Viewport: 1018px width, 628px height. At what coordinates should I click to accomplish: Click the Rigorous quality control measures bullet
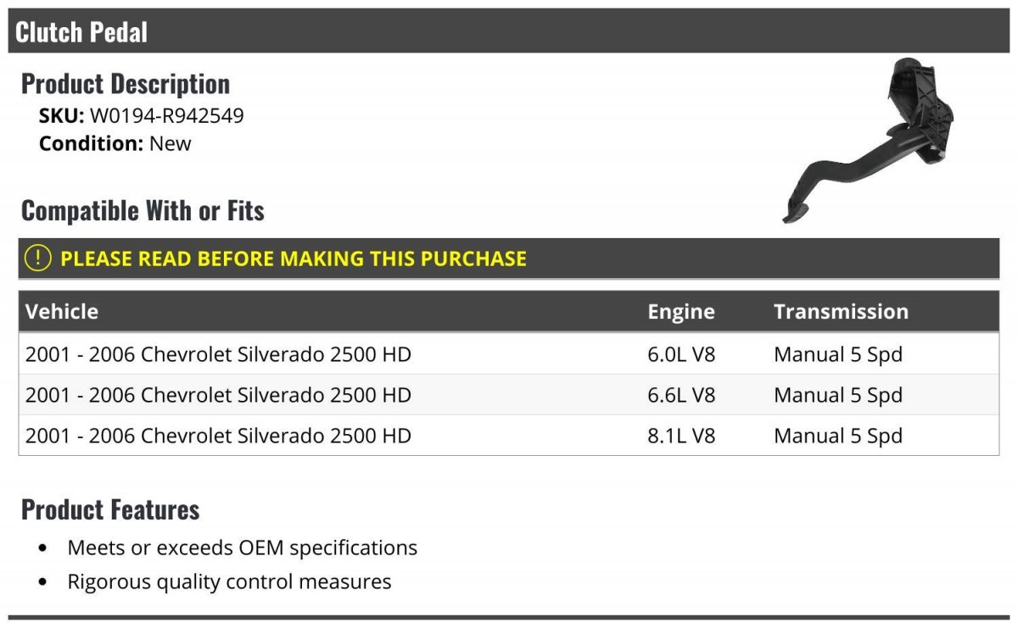[229, 581]
